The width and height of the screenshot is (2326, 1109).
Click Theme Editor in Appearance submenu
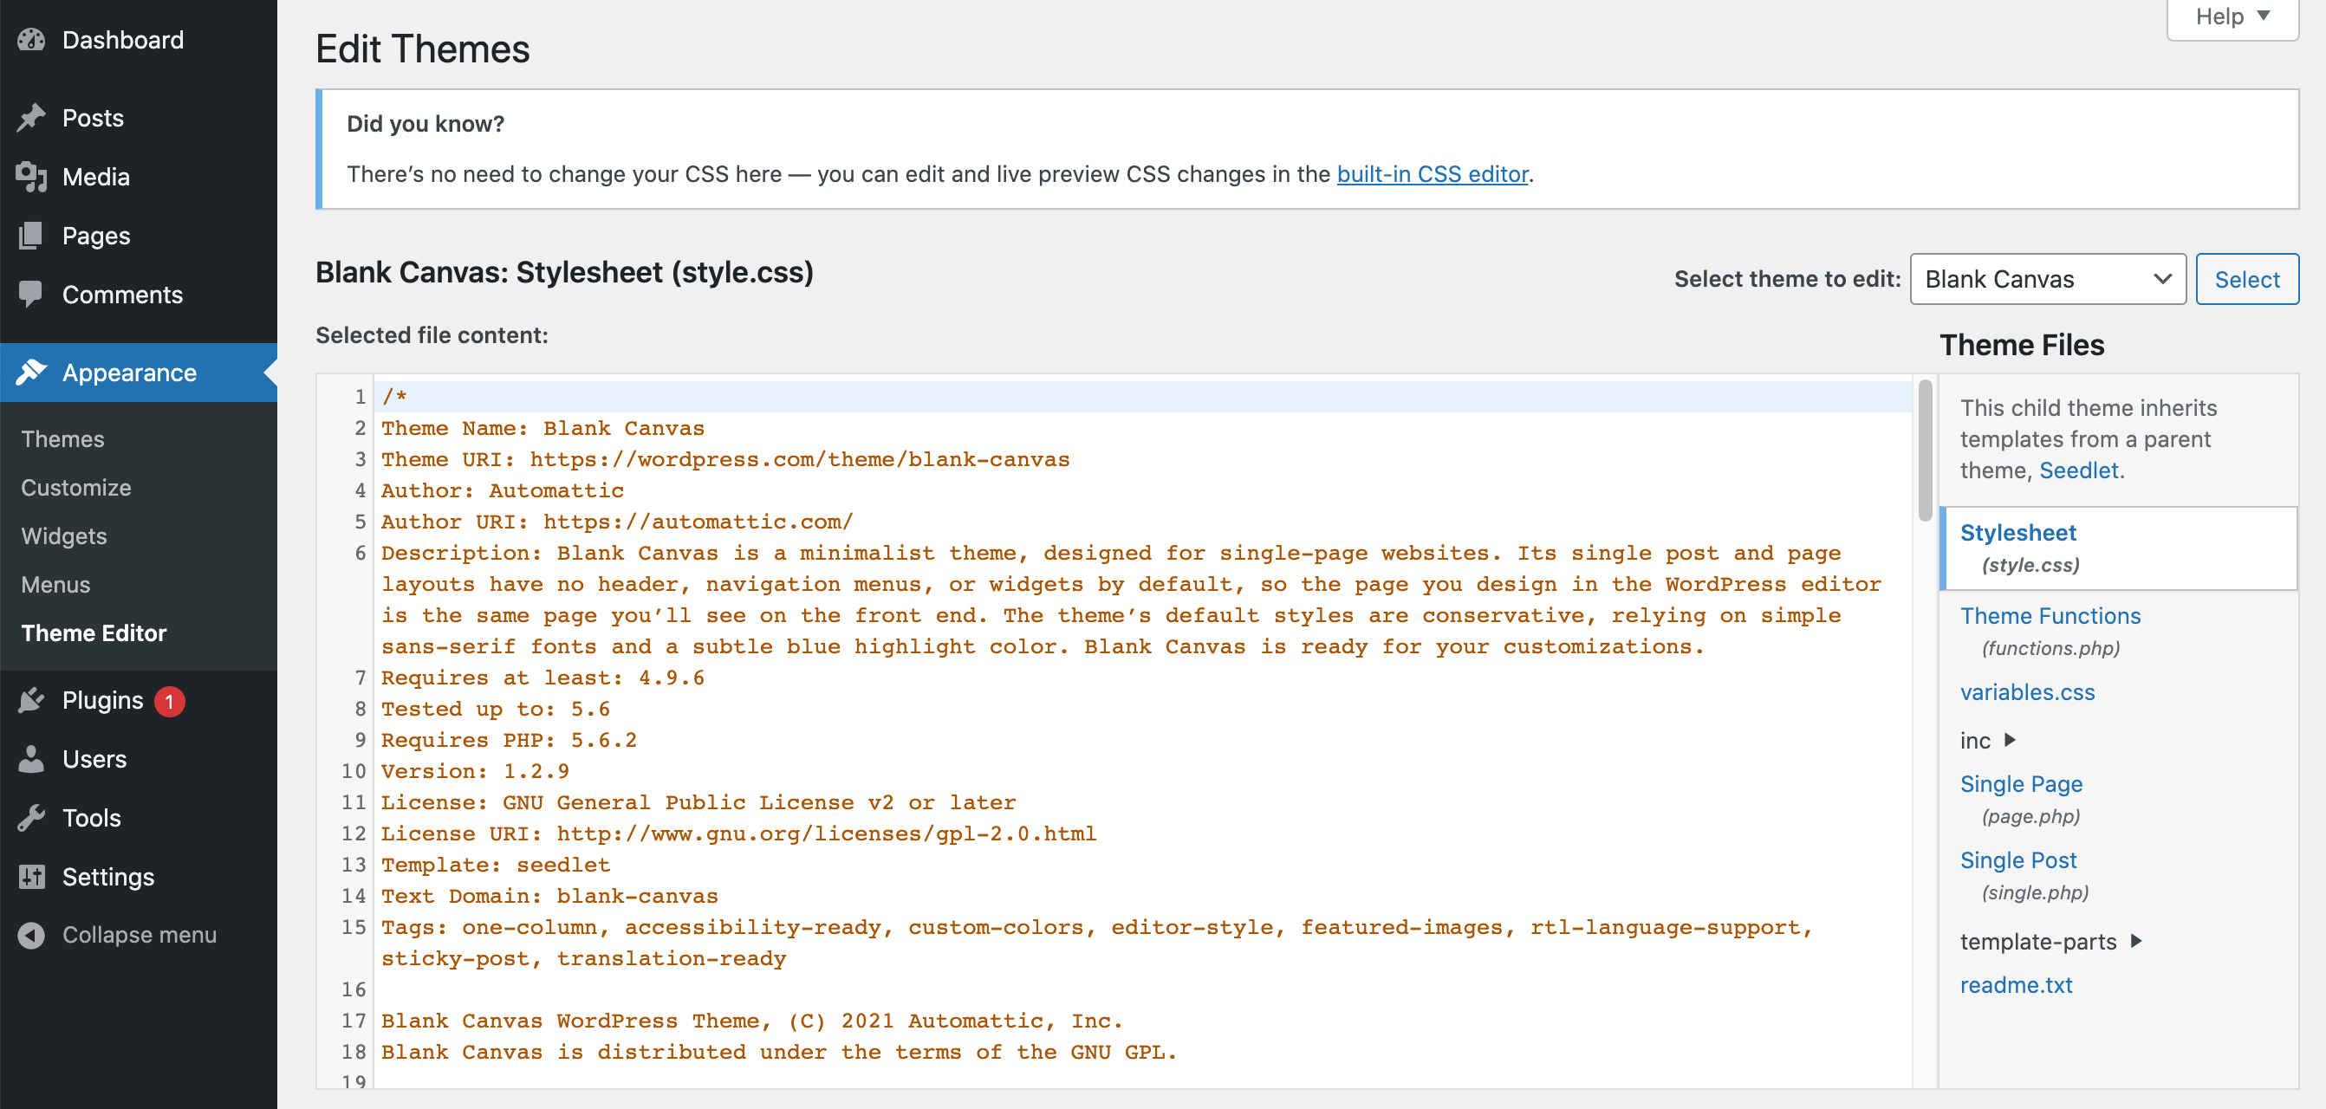pos(96,633)
